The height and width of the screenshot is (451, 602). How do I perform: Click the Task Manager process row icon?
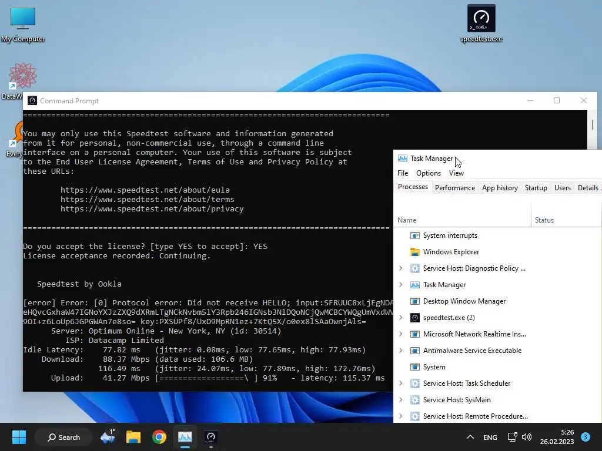tap(414, 285)
